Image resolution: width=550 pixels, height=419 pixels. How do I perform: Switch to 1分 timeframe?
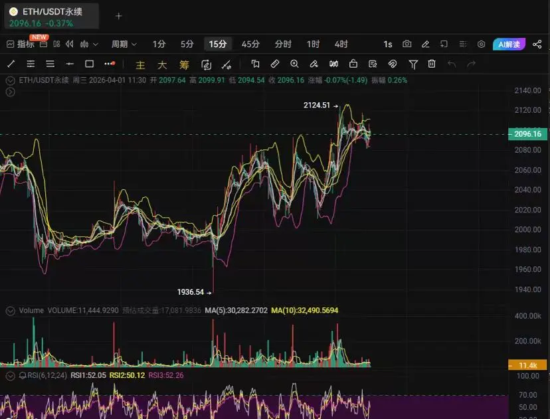159,44
